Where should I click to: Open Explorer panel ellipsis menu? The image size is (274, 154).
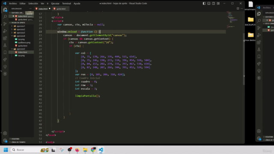pos(30,9)
